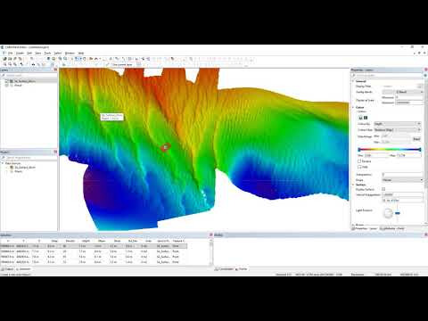Image resolution: width=428 pixels, height=321 pixels.
Task: Click the Project panel search field
Action: pos(29,158)
